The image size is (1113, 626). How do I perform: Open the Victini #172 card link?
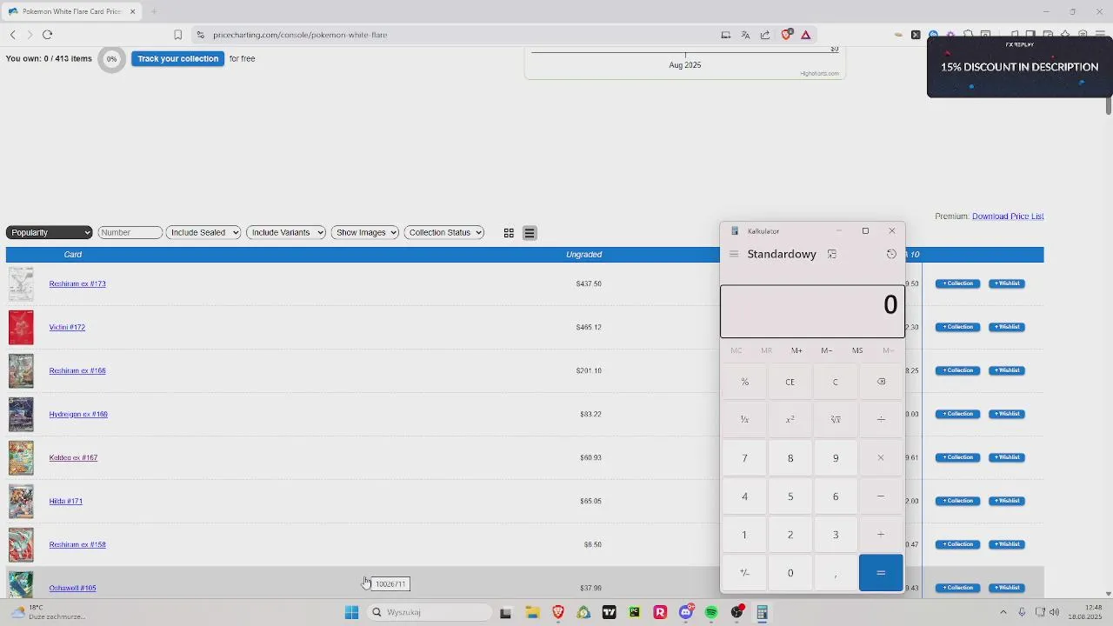[67, 327]
